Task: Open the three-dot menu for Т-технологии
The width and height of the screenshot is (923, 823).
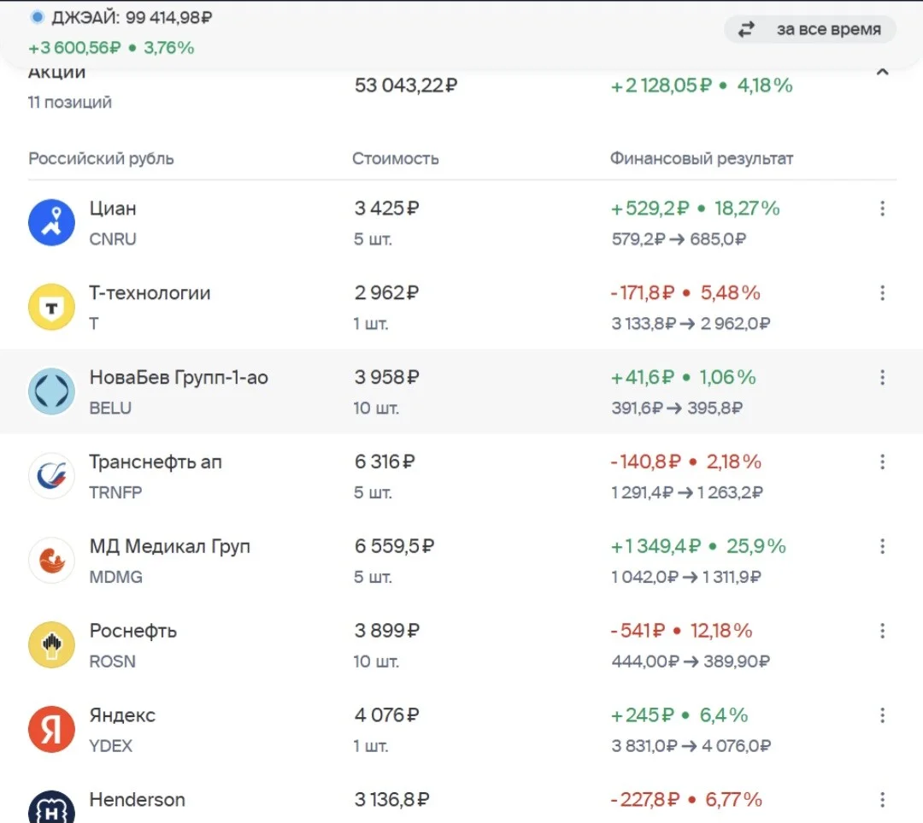Action: click(882, 293)
